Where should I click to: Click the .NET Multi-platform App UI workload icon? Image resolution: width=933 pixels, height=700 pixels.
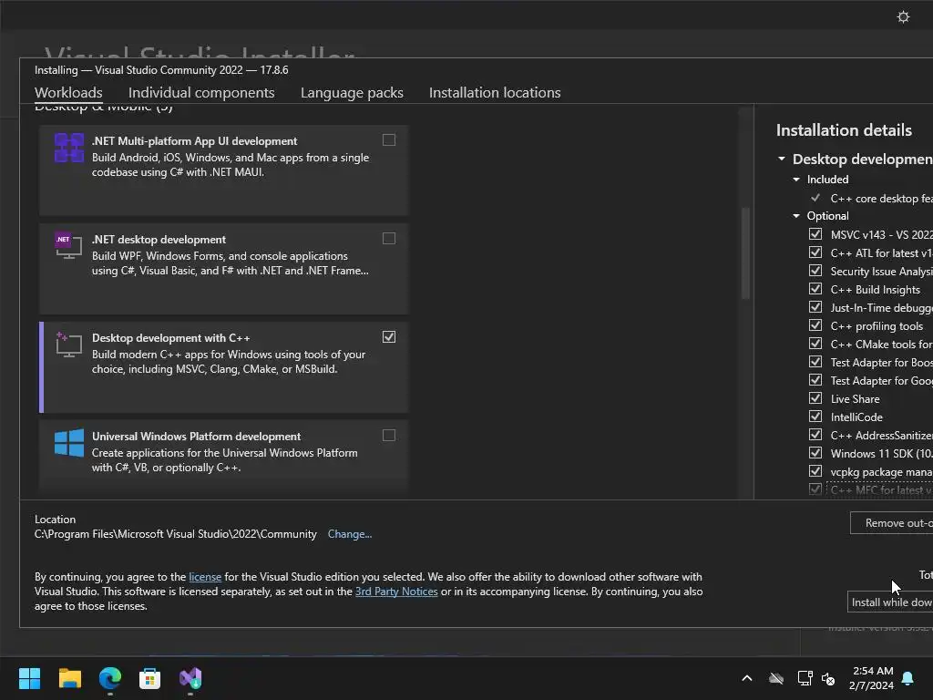[69, 148]
